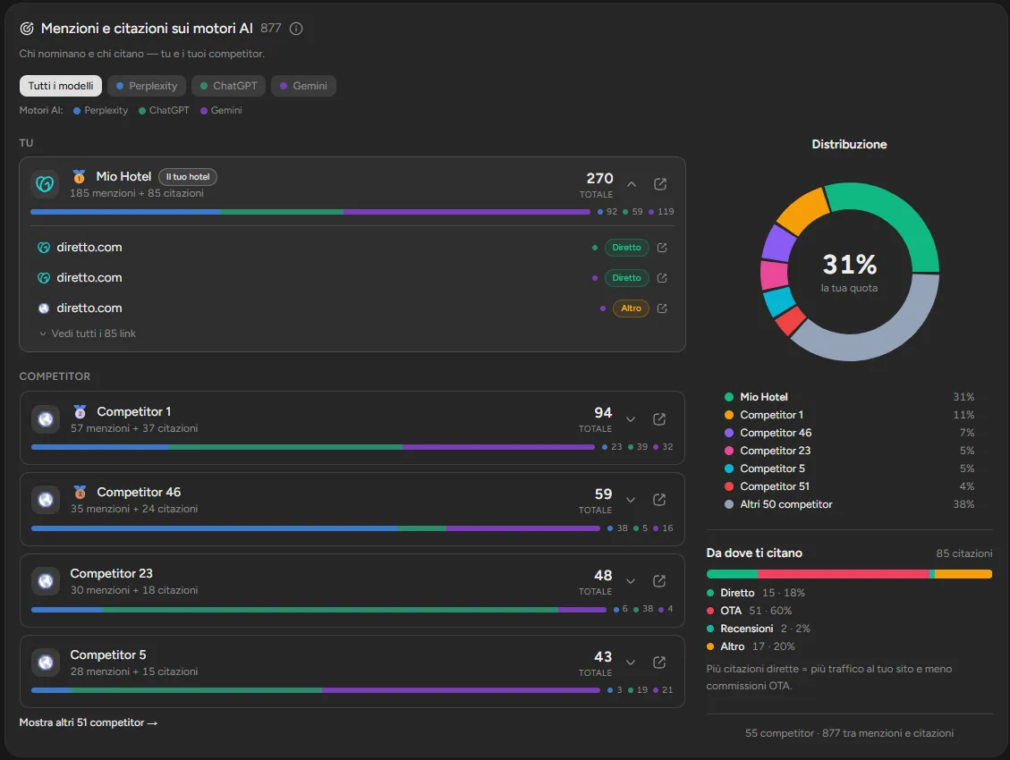
Task: Click the 'Recensioni 2 · 2%' legend row
Action: tap(759, 629)
